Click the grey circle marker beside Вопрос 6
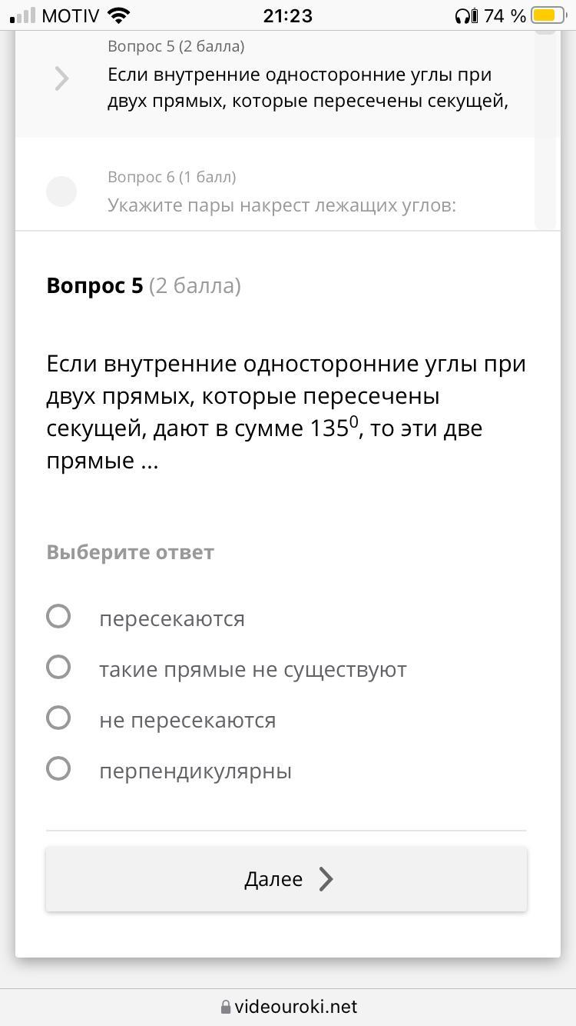 click(x=61, y=192)
